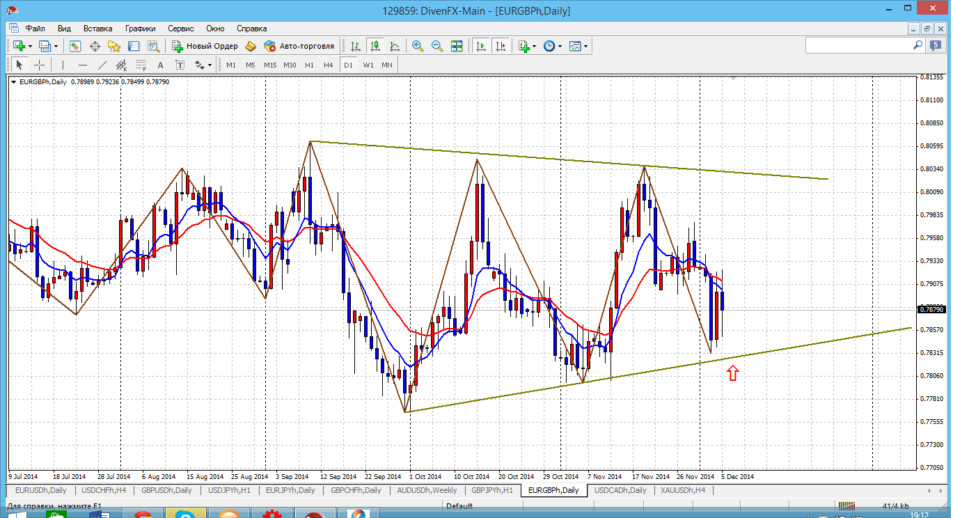
Task: Select the Fibonacci retracement tool
Action: 141,65
